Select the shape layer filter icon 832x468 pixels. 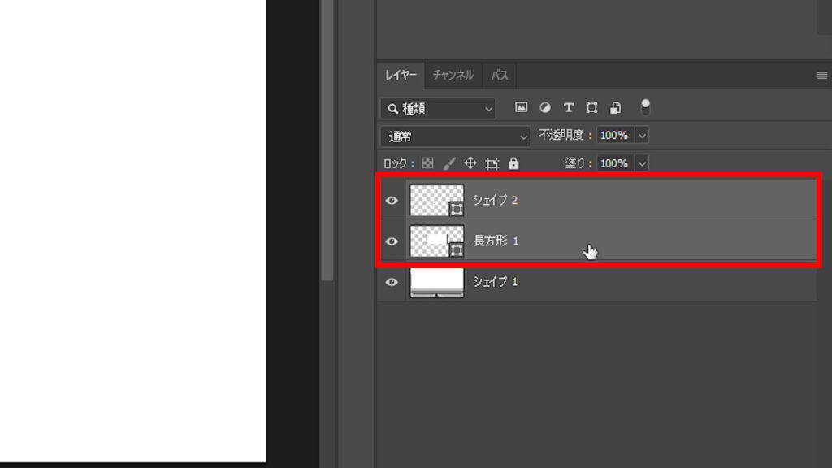[x=591, y=106]
